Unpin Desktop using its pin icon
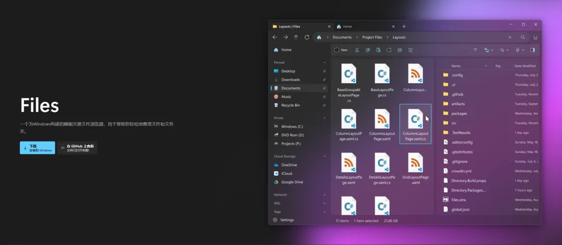 [x=324, y=71]
